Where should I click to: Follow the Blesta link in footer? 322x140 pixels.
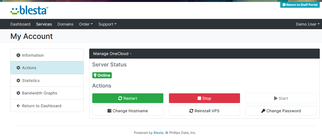[158, 132]
